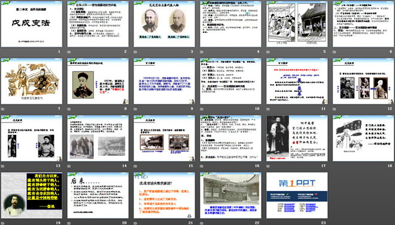Screen dimensions: 395x225
Task: Select slide 3 with two portrait photos
Action: (164, 24)
